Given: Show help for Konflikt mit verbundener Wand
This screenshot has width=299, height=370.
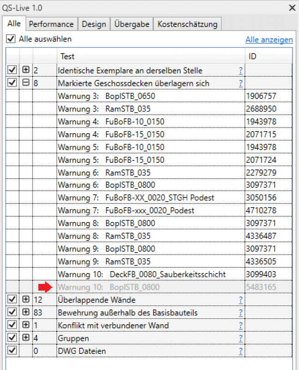Looking at the screenshot, I should (240, 326).
